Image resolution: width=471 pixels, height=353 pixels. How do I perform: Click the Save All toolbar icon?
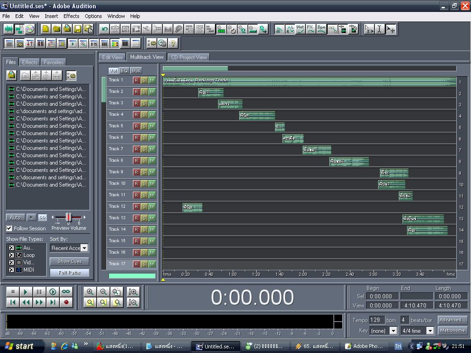pos(88,29)
